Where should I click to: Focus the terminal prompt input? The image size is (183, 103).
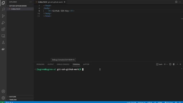coord(83,69)
